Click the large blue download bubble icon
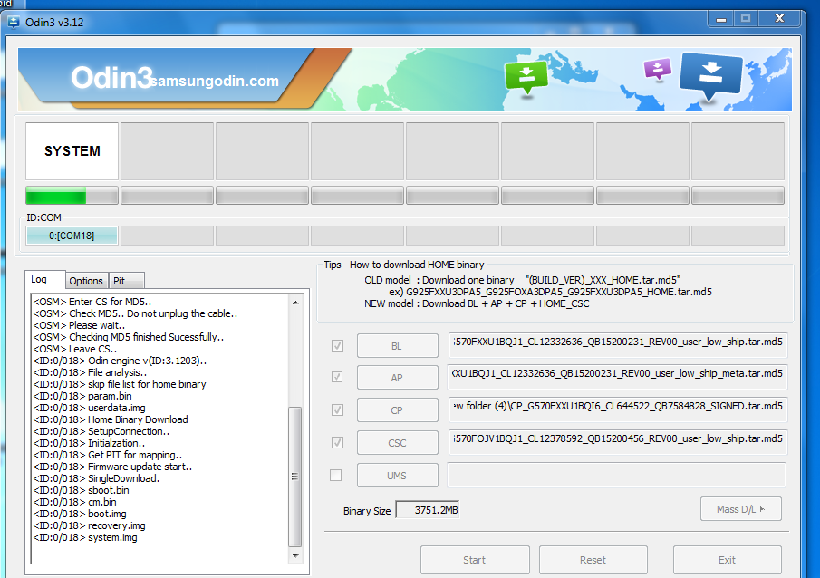Viewport: 820px width, 578px height. (x=710, y=75)
